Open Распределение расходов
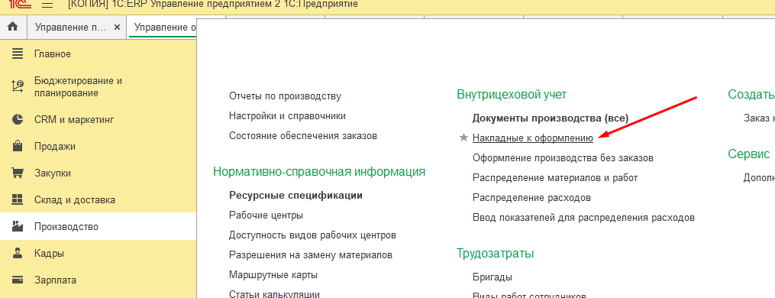Screen dimensions: 775x298 tap(532, 197)
